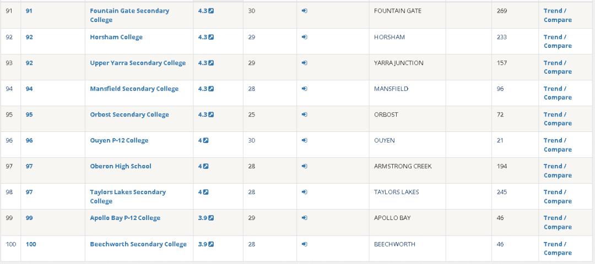Open Upper Yarra Secondary College link
The image size is (595, 264).
(x=138, y=63)
